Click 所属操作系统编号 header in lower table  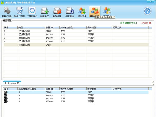coord(31,89)
